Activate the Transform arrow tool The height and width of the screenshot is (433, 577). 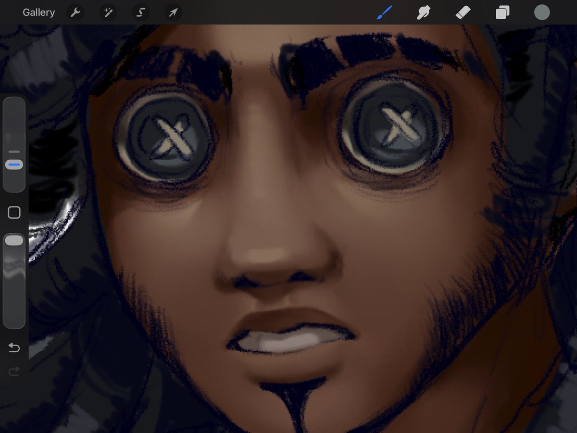(173, 13)
